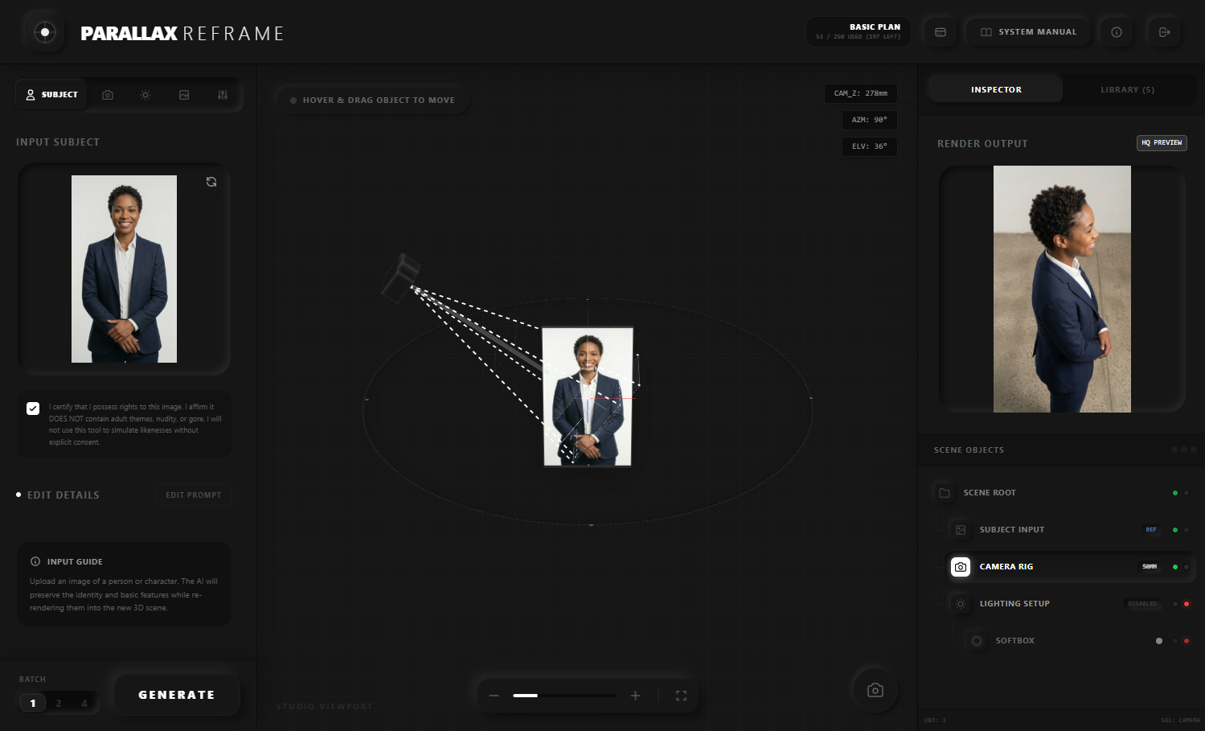The width and height of the screenshot is (1205, 731).
Task: Open the lighting tab sun icon
Action: pyautogui.click(x=146, y=95)
